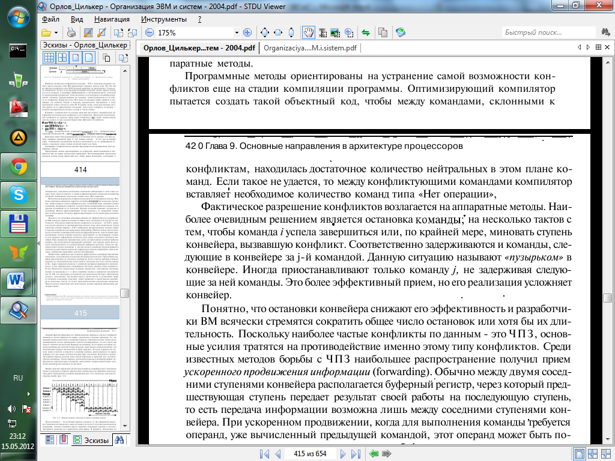Open a file with the folder icon
This screenshot has width=615, height=461.
(x=46, y=32)
